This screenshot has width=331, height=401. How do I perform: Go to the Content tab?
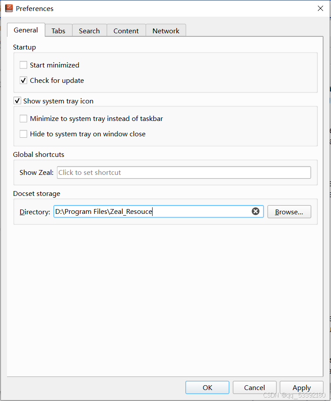click(x=126, y=31)
